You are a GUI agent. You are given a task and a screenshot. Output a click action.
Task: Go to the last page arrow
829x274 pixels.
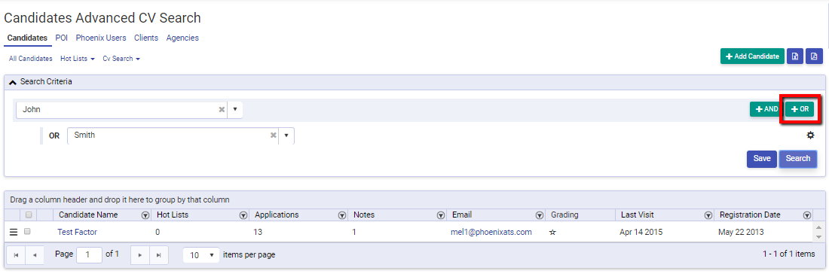pos(158,255)
